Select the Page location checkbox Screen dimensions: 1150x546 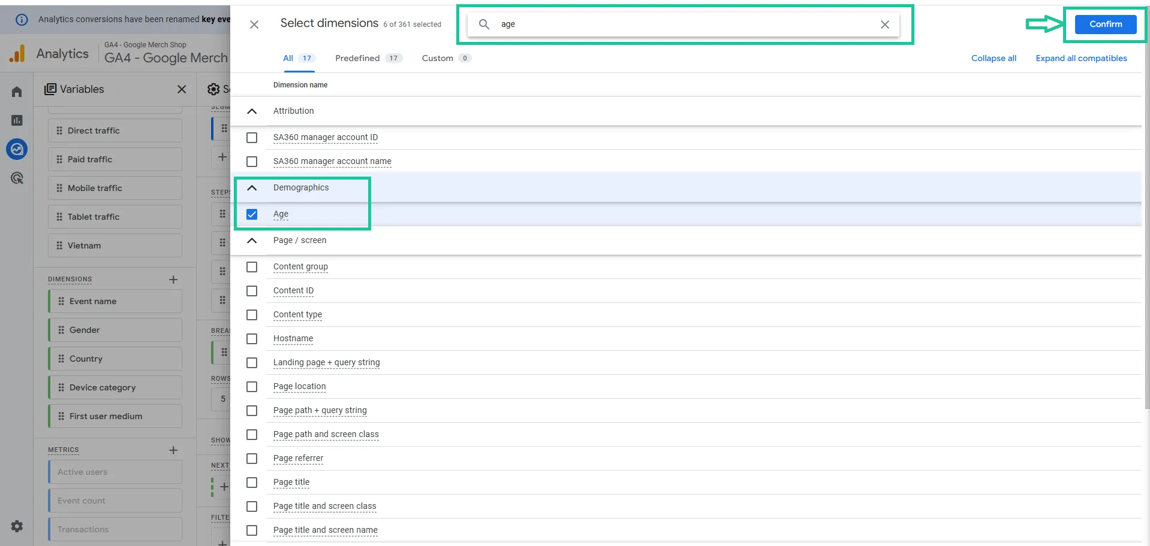[x=252, y=387]
